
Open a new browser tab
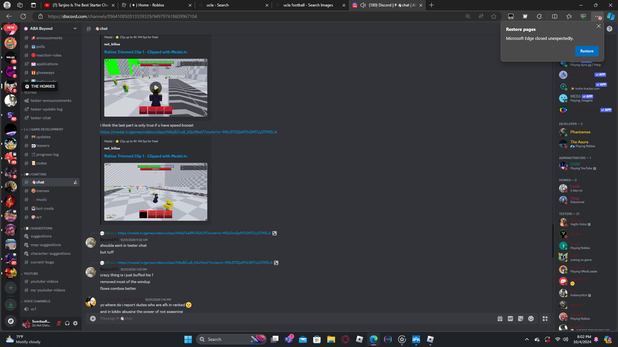point(431,5)
